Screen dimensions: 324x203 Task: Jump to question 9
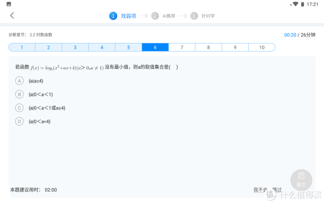pyautogui.click(x=235, y=47)
